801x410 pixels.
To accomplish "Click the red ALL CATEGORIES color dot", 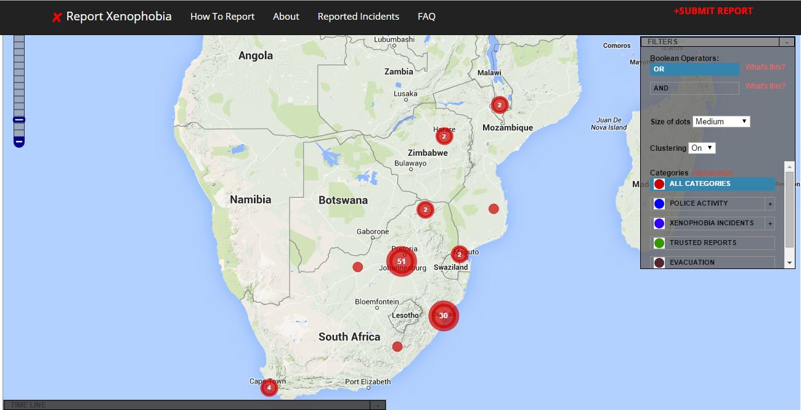I will 659,184.
